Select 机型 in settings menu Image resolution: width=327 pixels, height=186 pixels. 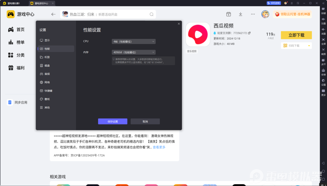[56, 57]
